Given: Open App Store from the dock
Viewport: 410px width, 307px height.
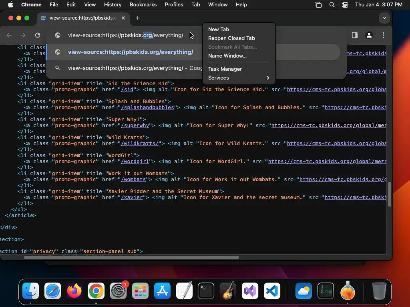Looking at the screenshot, I should pos(162,291).
